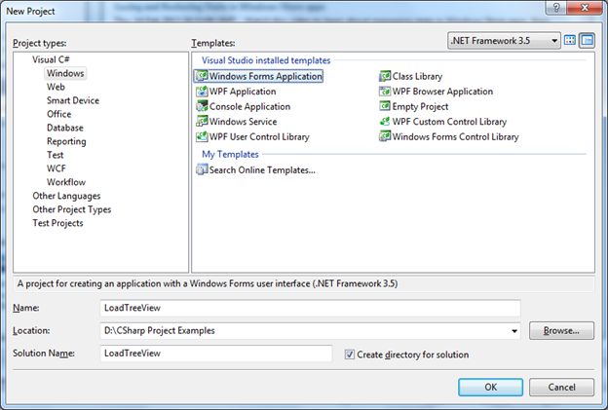
Task: Click the Browse... button
Action: pyautogui.click(x=561, y=330)
